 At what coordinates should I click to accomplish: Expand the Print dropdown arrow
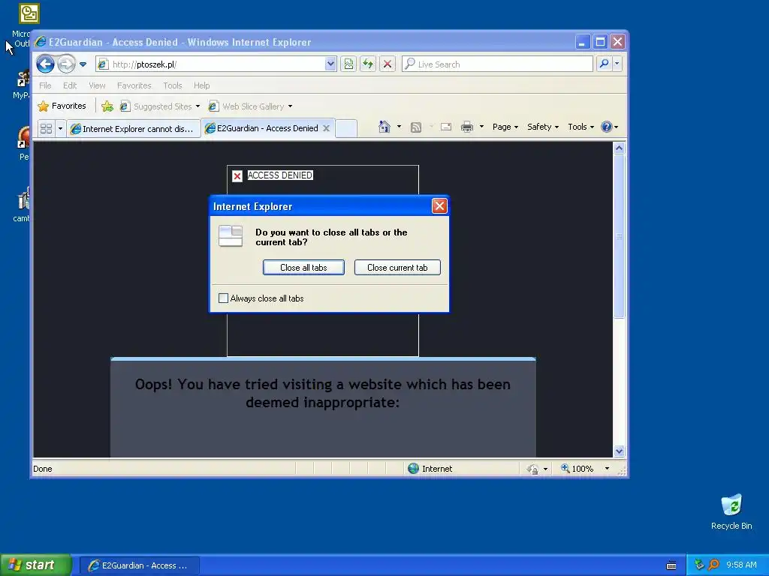coord(481,127)
